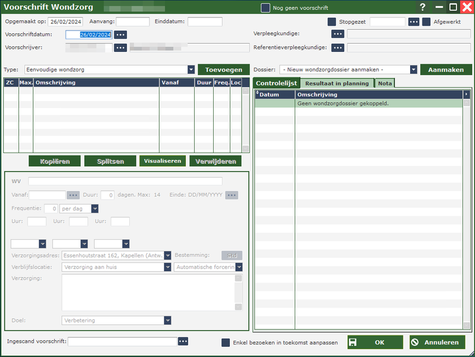Browse for Ingescand voorschrift file
The height and width of the screenshot is (357, 475).
(183, 342)
